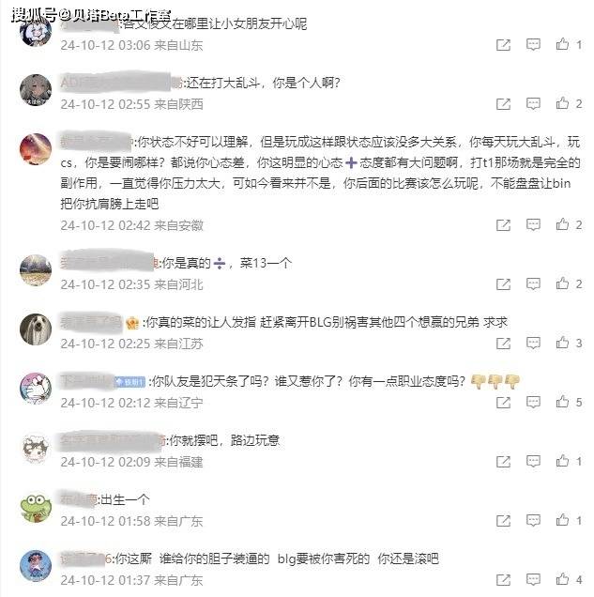The height and width of the screenshot is (597, 594).
Task: Reply to the 01:37 广东 comment
Action: point(533,580)
